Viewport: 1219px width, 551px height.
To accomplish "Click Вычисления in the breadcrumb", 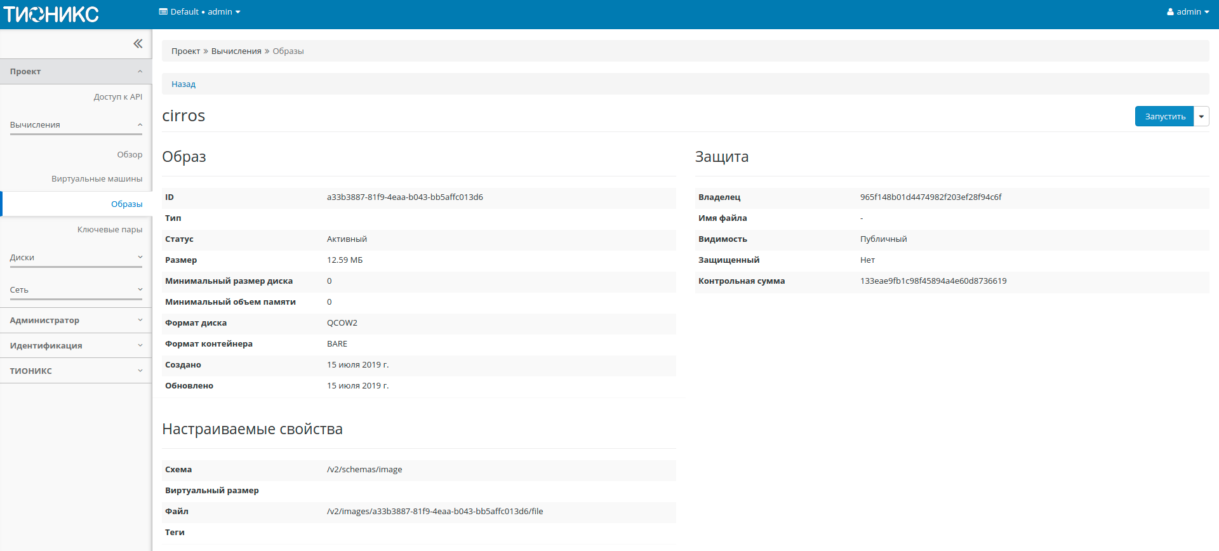I will click(x=236, y=51).
